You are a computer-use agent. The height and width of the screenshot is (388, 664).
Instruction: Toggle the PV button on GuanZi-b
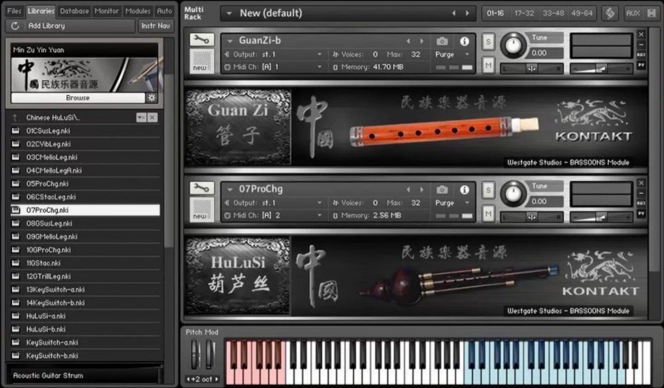[x=641, y=65]
